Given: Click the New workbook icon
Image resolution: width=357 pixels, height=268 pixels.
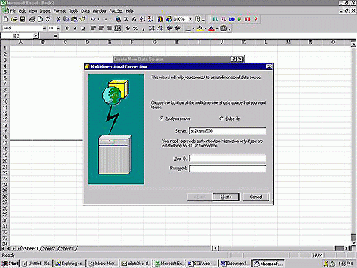Looking at the screenshot, I should coord(6,19).
